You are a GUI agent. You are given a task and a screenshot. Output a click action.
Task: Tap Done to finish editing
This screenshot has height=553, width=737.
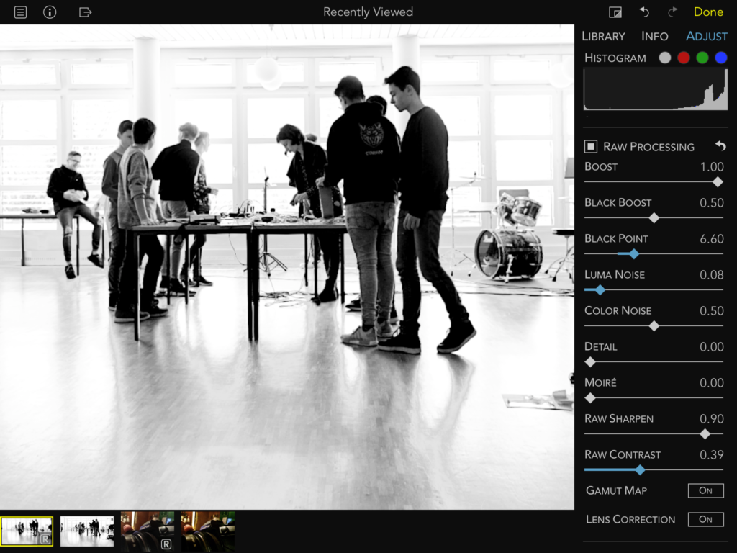point(708,12)
